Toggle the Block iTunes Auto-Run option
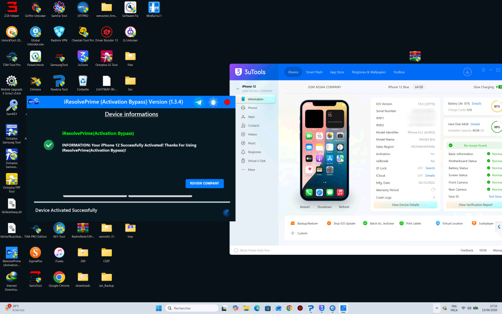The image size is (502, 314). pyautogui.click(x=236, y=250)
